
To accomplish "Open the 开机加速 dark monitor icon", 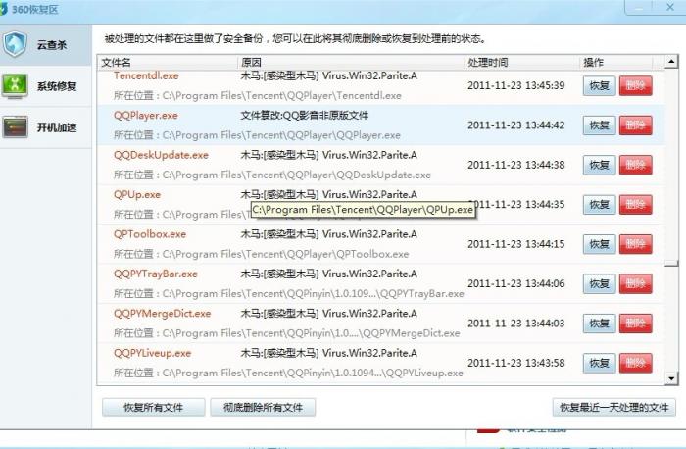I will (x=15, y=126).
